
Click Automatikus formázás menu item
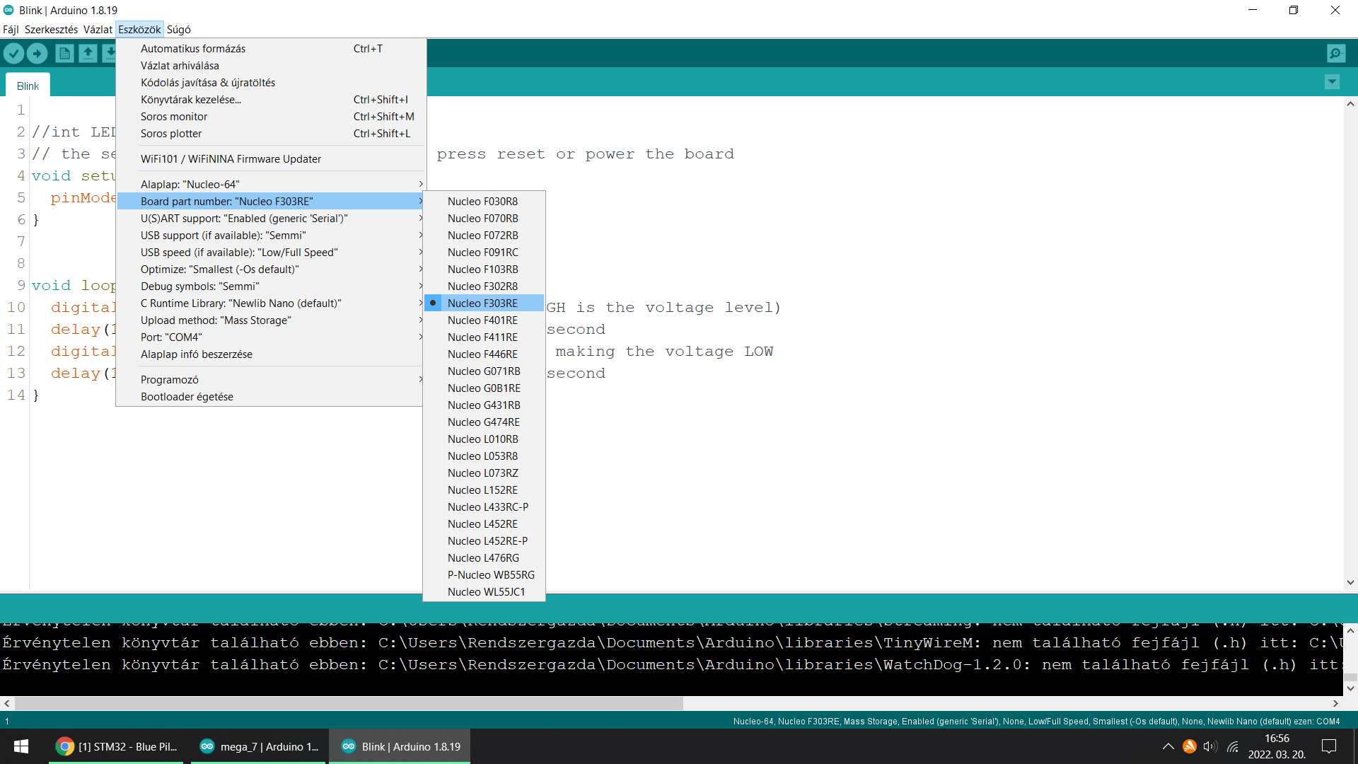tap(193, 48)
